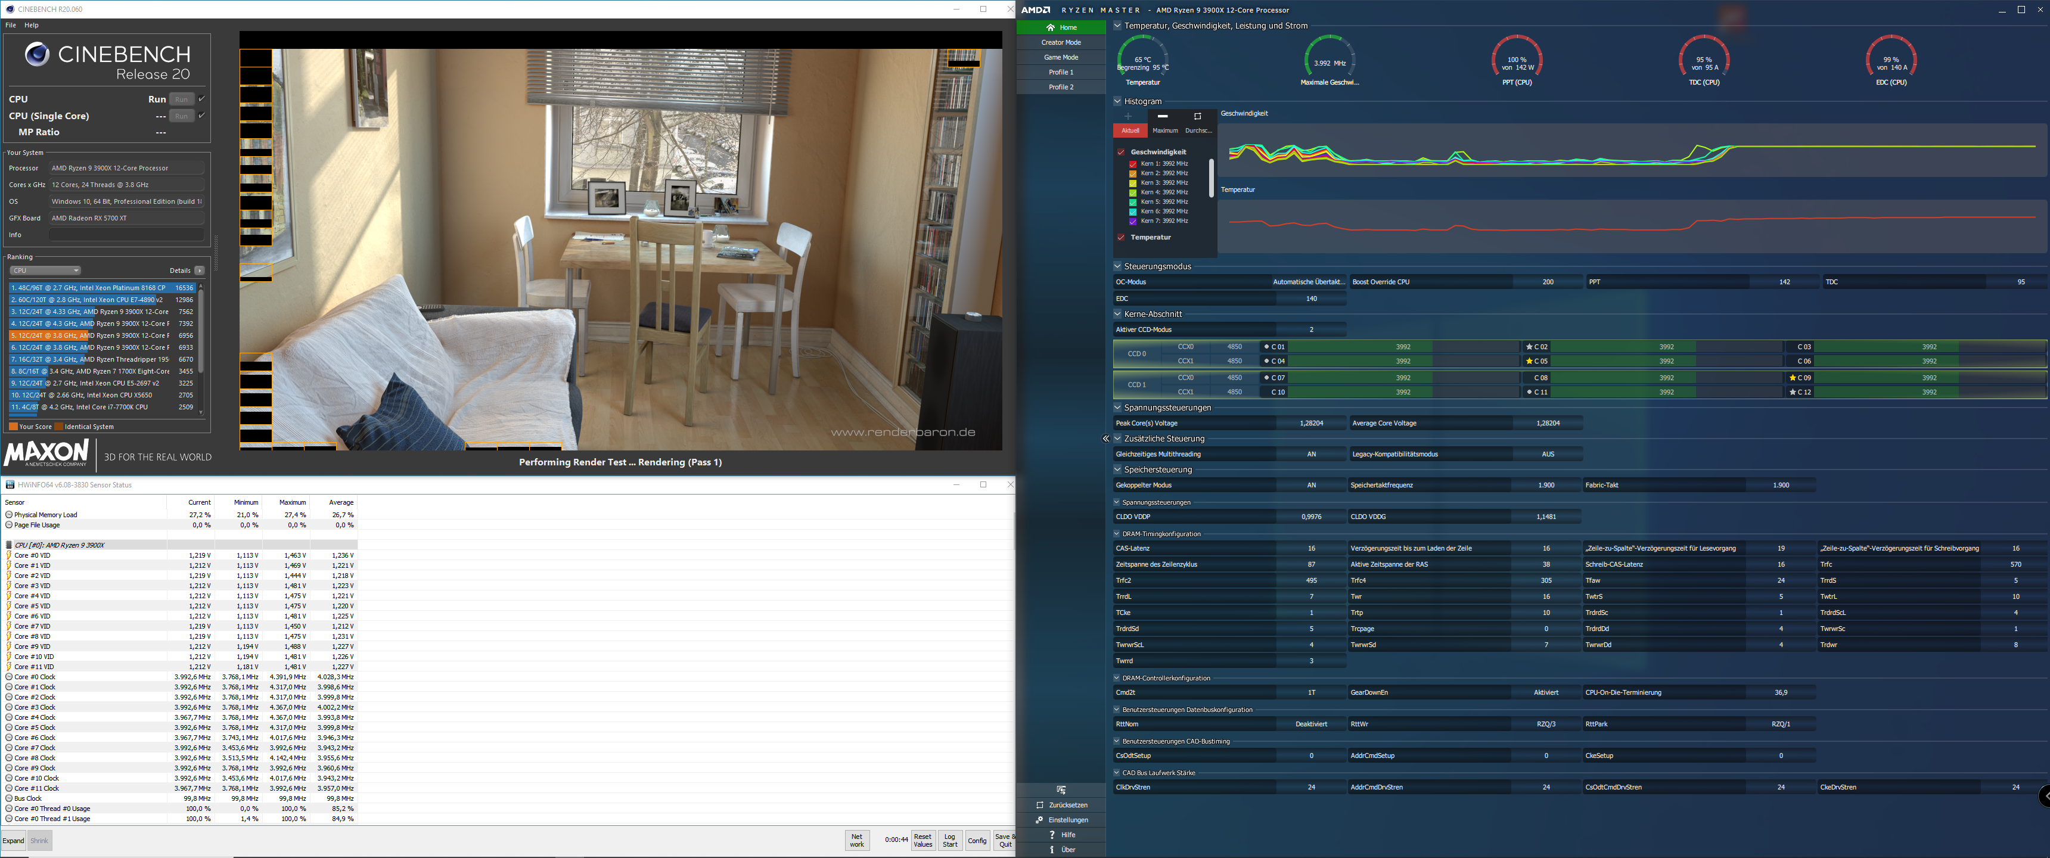Click the histogram reset icon above Durchschnitt

(1197, 116)
